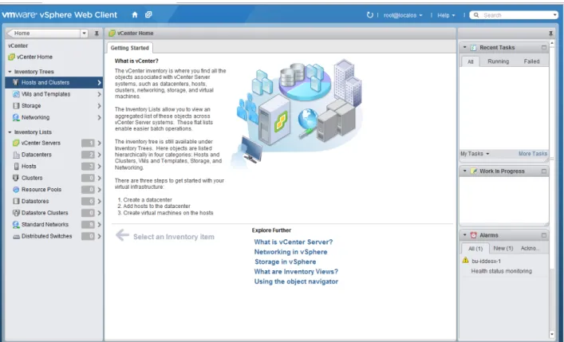Screen dimensions: 564x342
Task: Maximize the Work In Progress panel
Action: [x=544, y=171]
